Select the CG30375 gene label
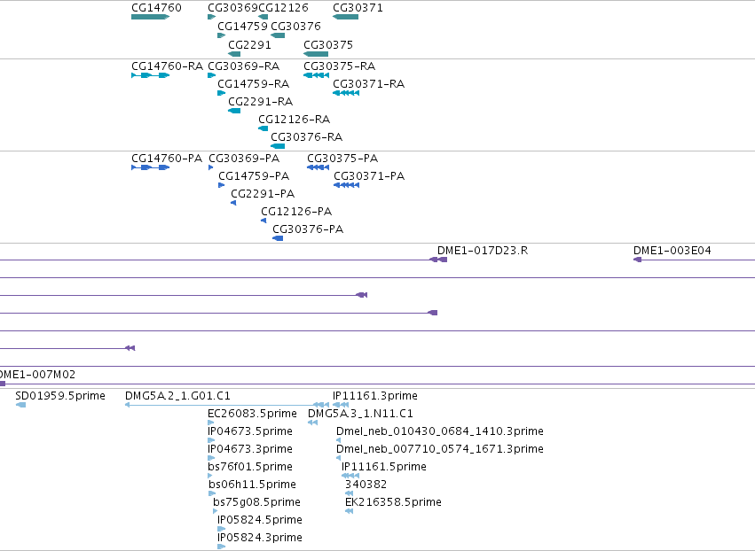Screen dimensions: 755x551 click(x=328, y=44)
